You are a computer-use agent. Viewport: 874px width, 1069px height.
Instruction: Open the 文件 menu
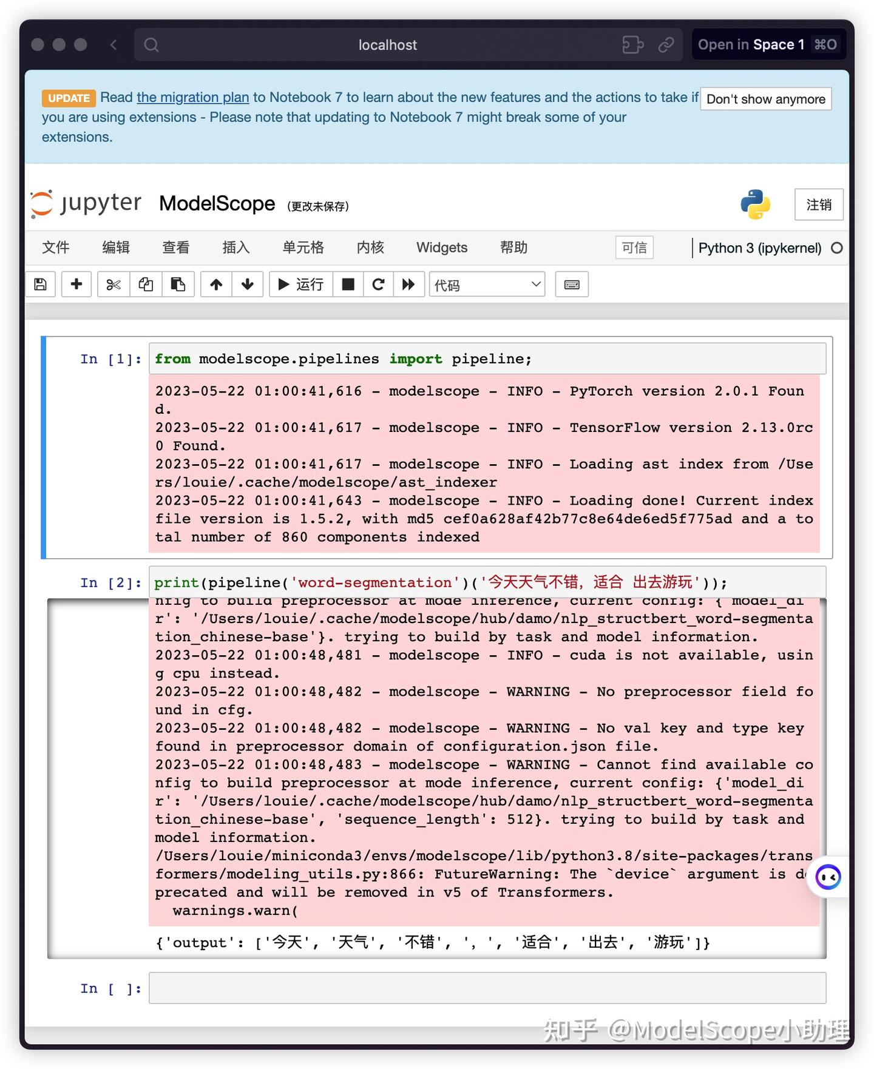(56, 248)
